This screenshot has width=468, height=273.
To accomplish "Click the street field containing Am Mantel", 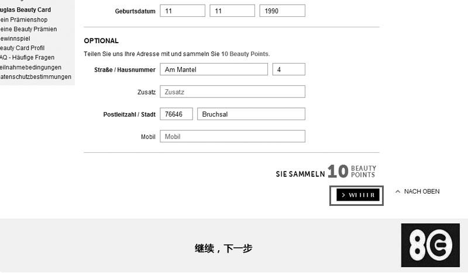I will click(x=214, y=69).
